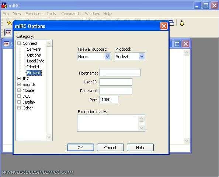Click the Status window scroll-down arrow

pyautogui.click(x=187, y=141)
